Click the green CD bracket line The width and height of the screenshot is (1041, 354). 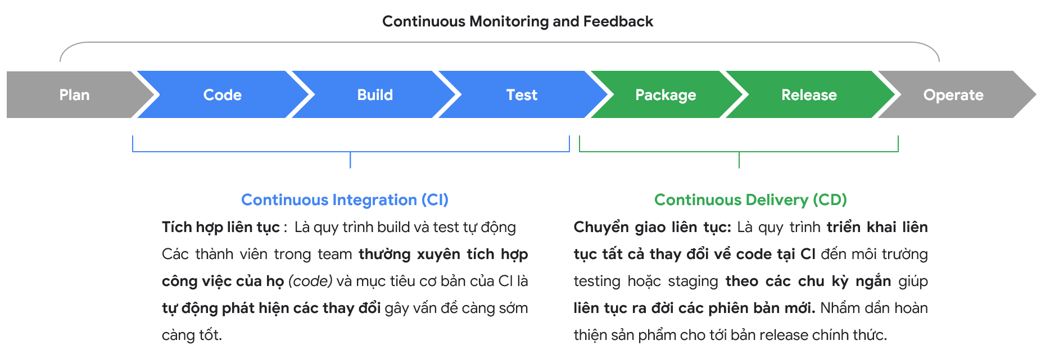(x=739, y=152)
